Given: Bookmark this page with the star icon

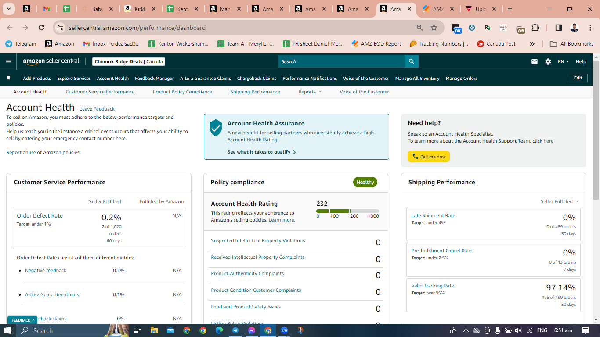Looking at the screenshot, I should [x=434, y=28].
